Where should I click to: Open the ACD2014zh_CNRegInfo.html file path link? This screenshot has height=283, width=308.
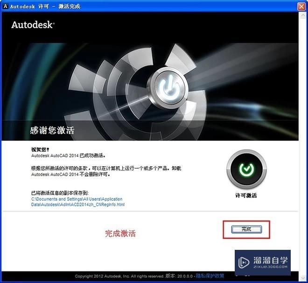coord(78,202)
